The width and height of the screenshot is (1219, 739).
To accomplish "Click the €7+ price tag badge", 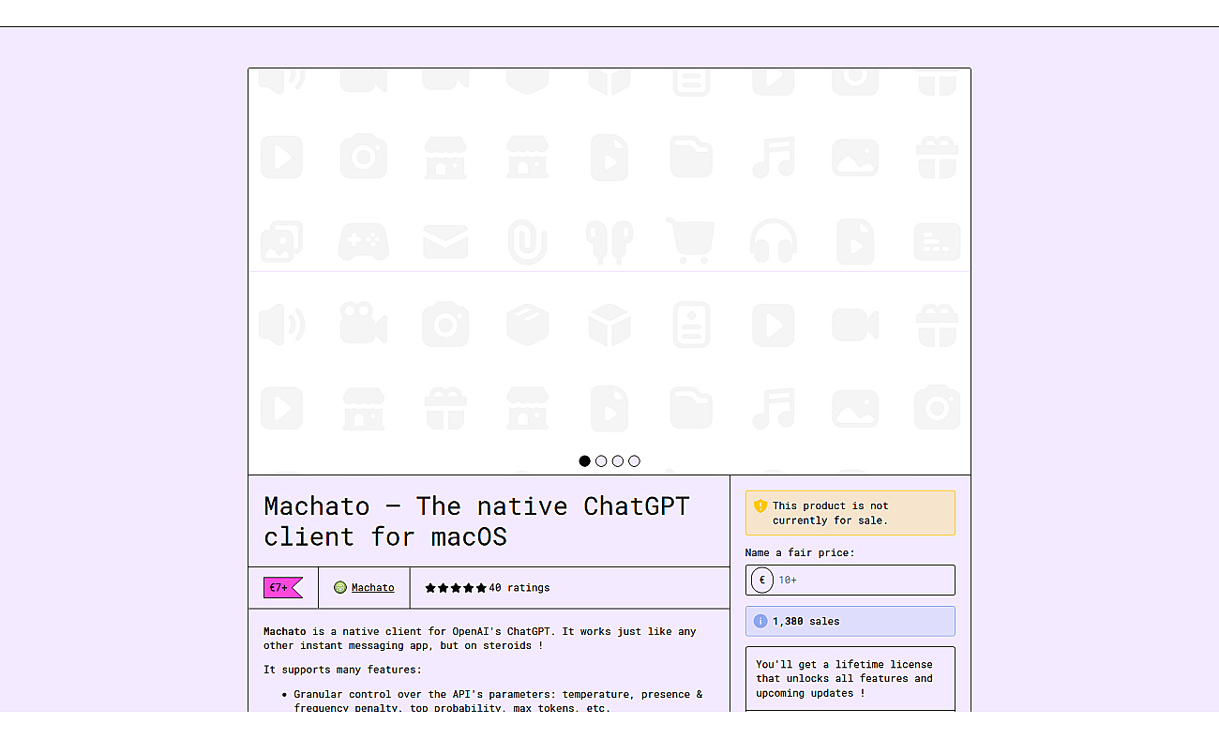I will click(282, 587).
